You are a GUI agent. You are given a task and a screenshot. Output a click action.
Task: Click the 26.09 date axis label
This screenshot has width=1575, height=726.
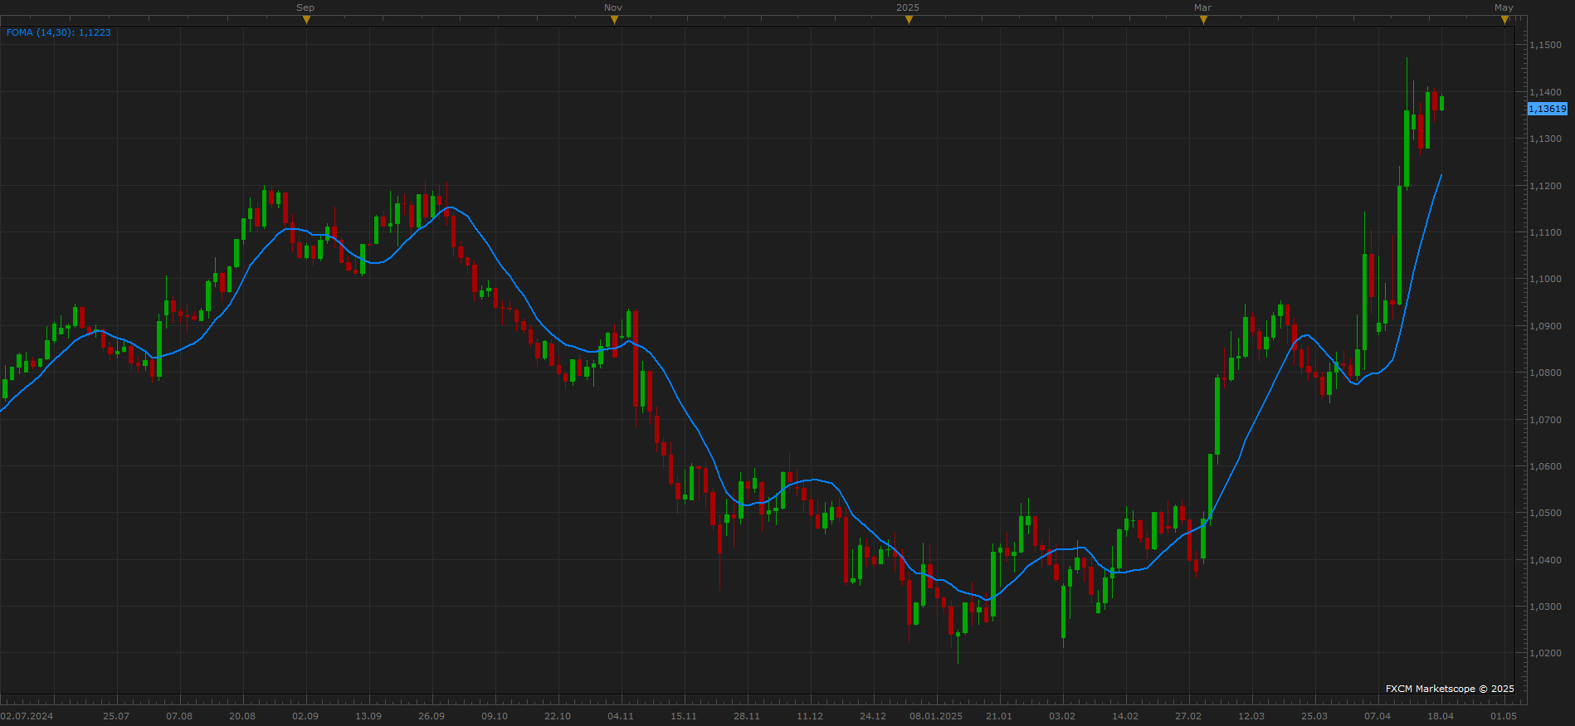pos(432,716)
